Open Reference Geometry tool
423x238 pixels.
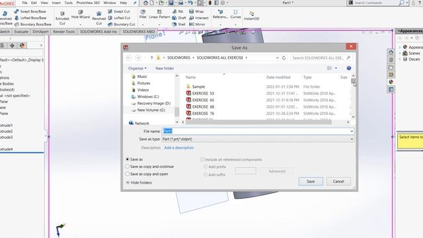pyautogui.click(x=220, y=15)
